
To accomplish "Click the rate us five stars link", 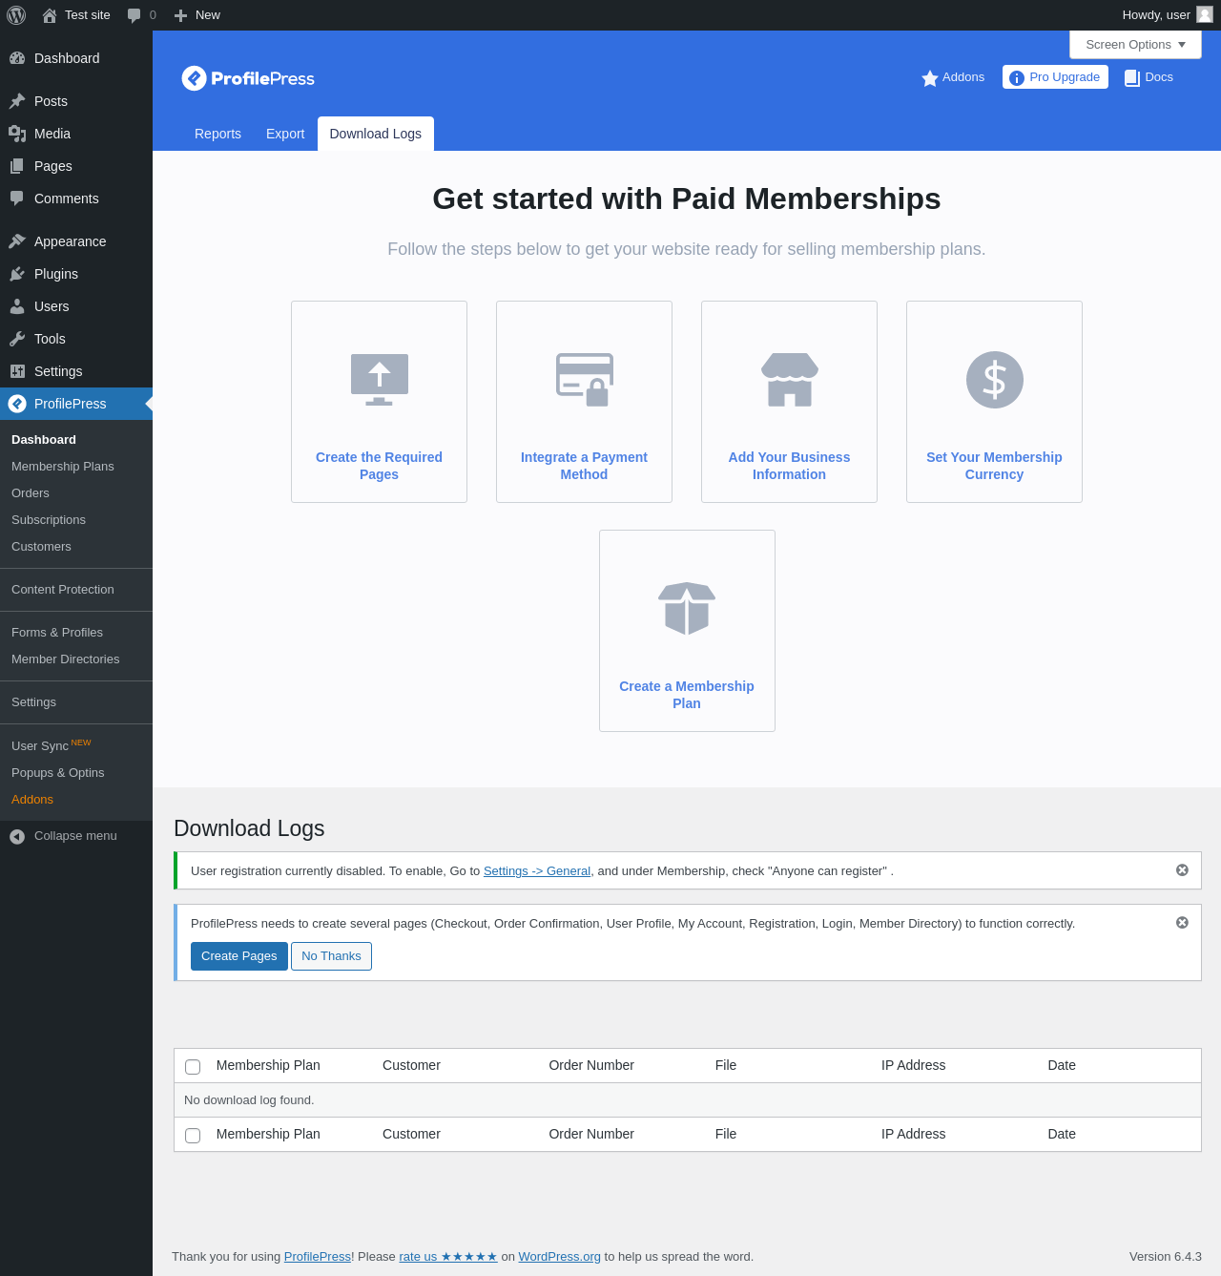I will (x=448, y=1256).
